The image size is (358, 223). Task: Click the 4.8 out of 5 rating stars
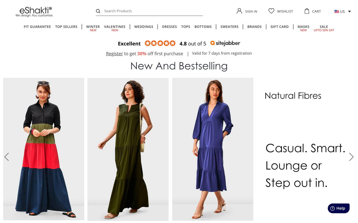pyautogui.click(x=160, y=43)
